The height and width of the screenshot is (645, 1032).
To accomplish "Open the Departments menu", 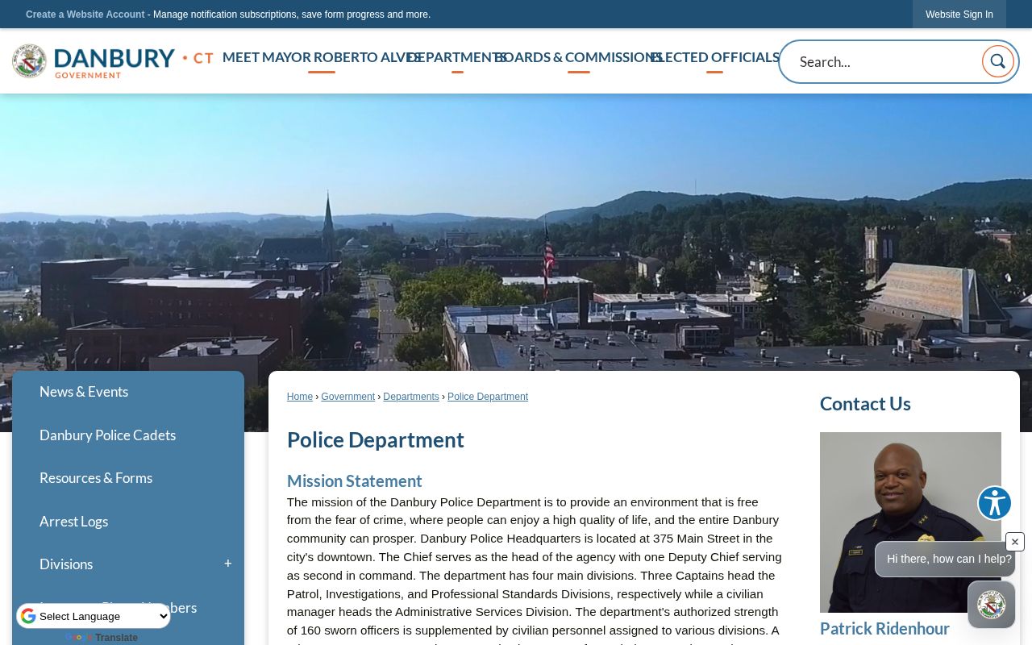I will (x=457, y=57).
